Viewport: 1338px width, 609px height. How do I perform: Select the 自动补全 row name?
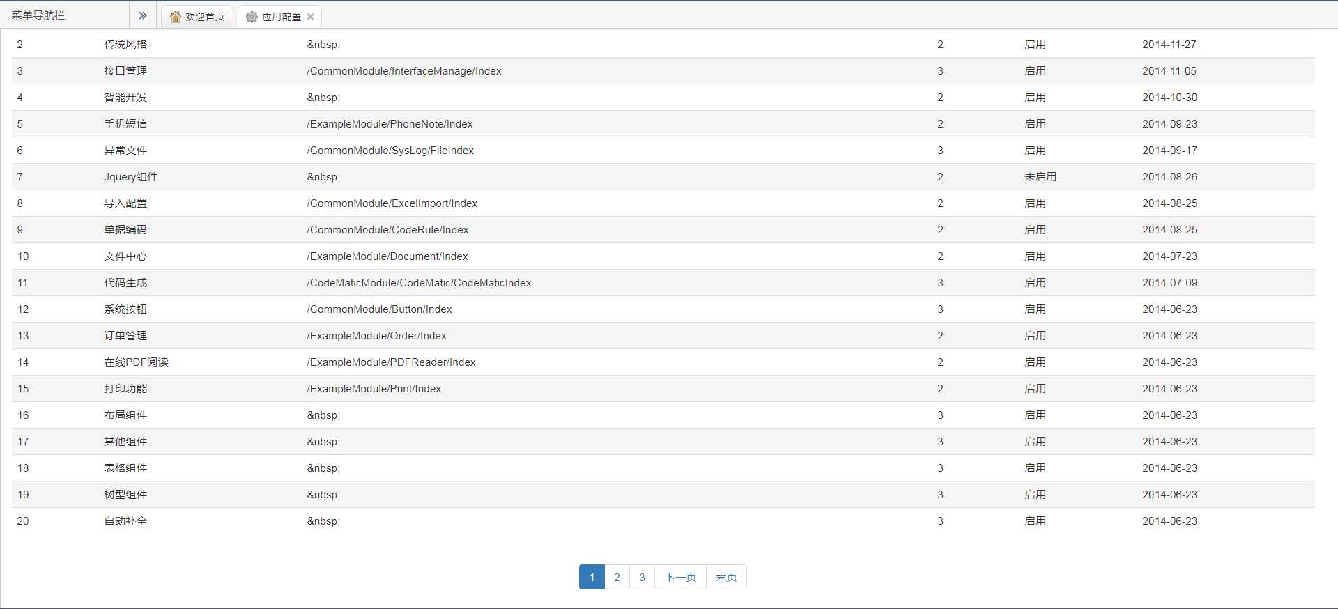pyautogui.click(x=125, y=521)
